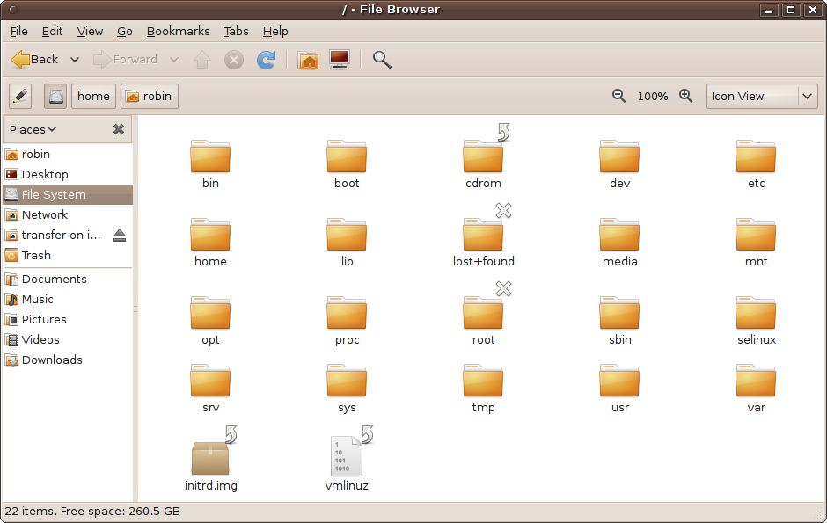Select the root drive icon in the path bar
This screenshot has height=523, width=827.
(55, 96)
